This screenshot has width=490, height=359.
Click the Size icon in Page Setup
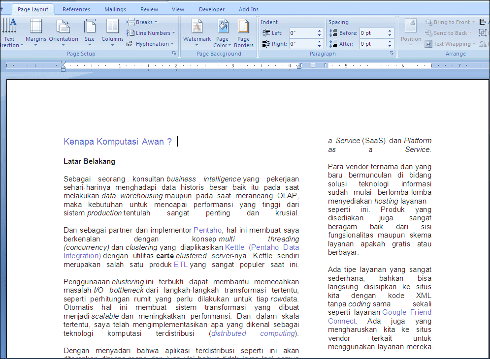click(90, 30)
